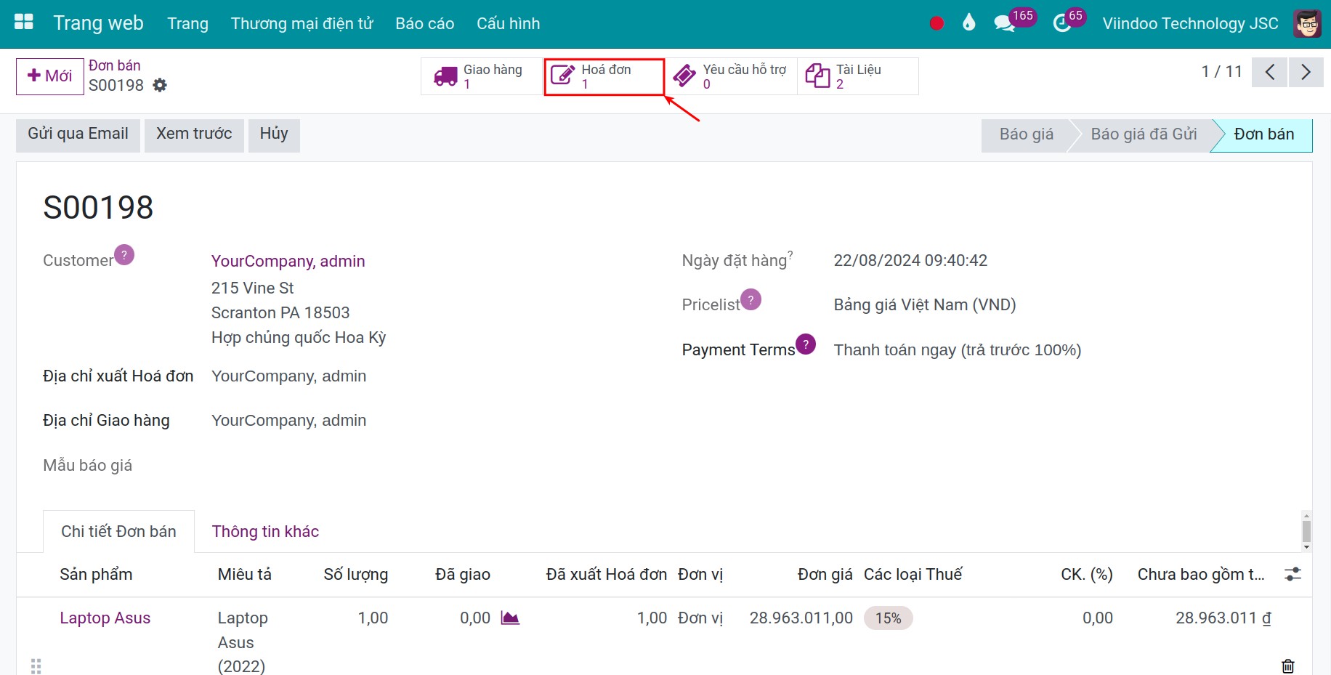
Task: Click Viindoo Technology JSC company switcher
Action: pyautogui.click(x=1190, y=23)
